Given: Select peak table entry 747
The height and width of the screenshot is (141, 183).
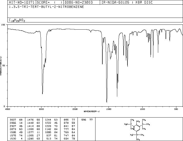Looking at the screenshot, I should click(66, 135).
